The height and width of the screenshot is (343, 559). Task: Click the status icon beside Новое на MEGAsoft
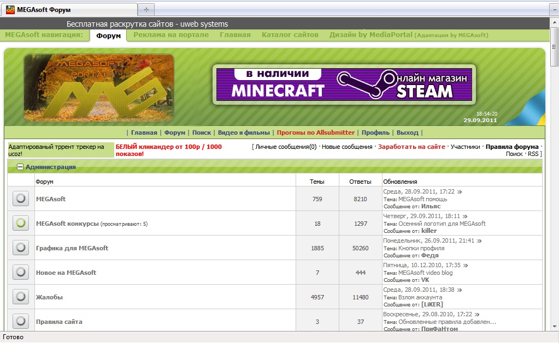coord(21,272)
